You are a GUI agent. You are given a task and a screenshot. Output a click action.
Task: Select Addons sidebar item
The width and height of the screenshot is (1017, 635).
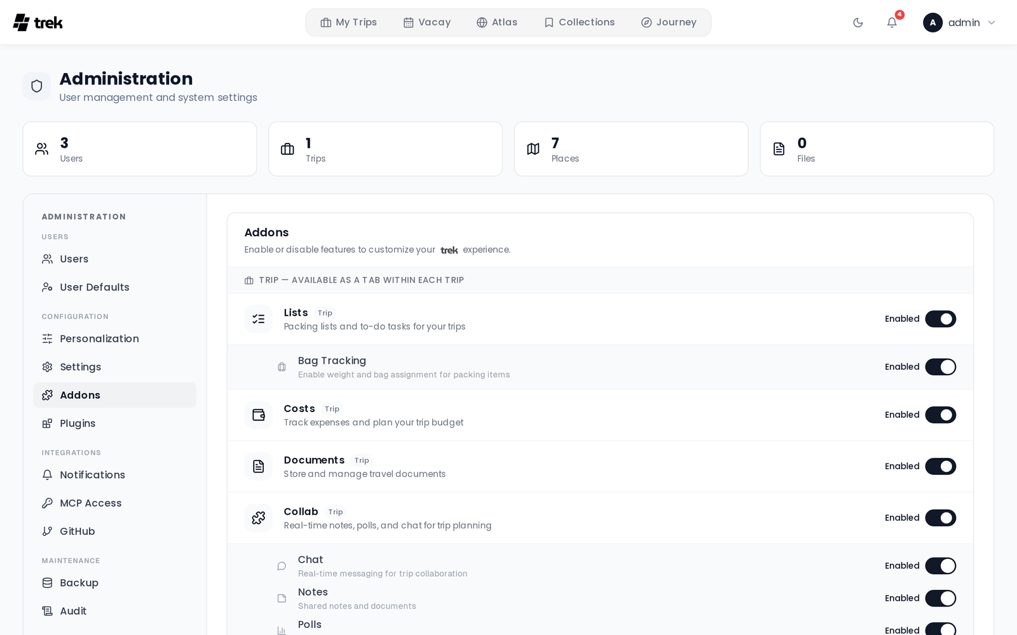point(114,395)
